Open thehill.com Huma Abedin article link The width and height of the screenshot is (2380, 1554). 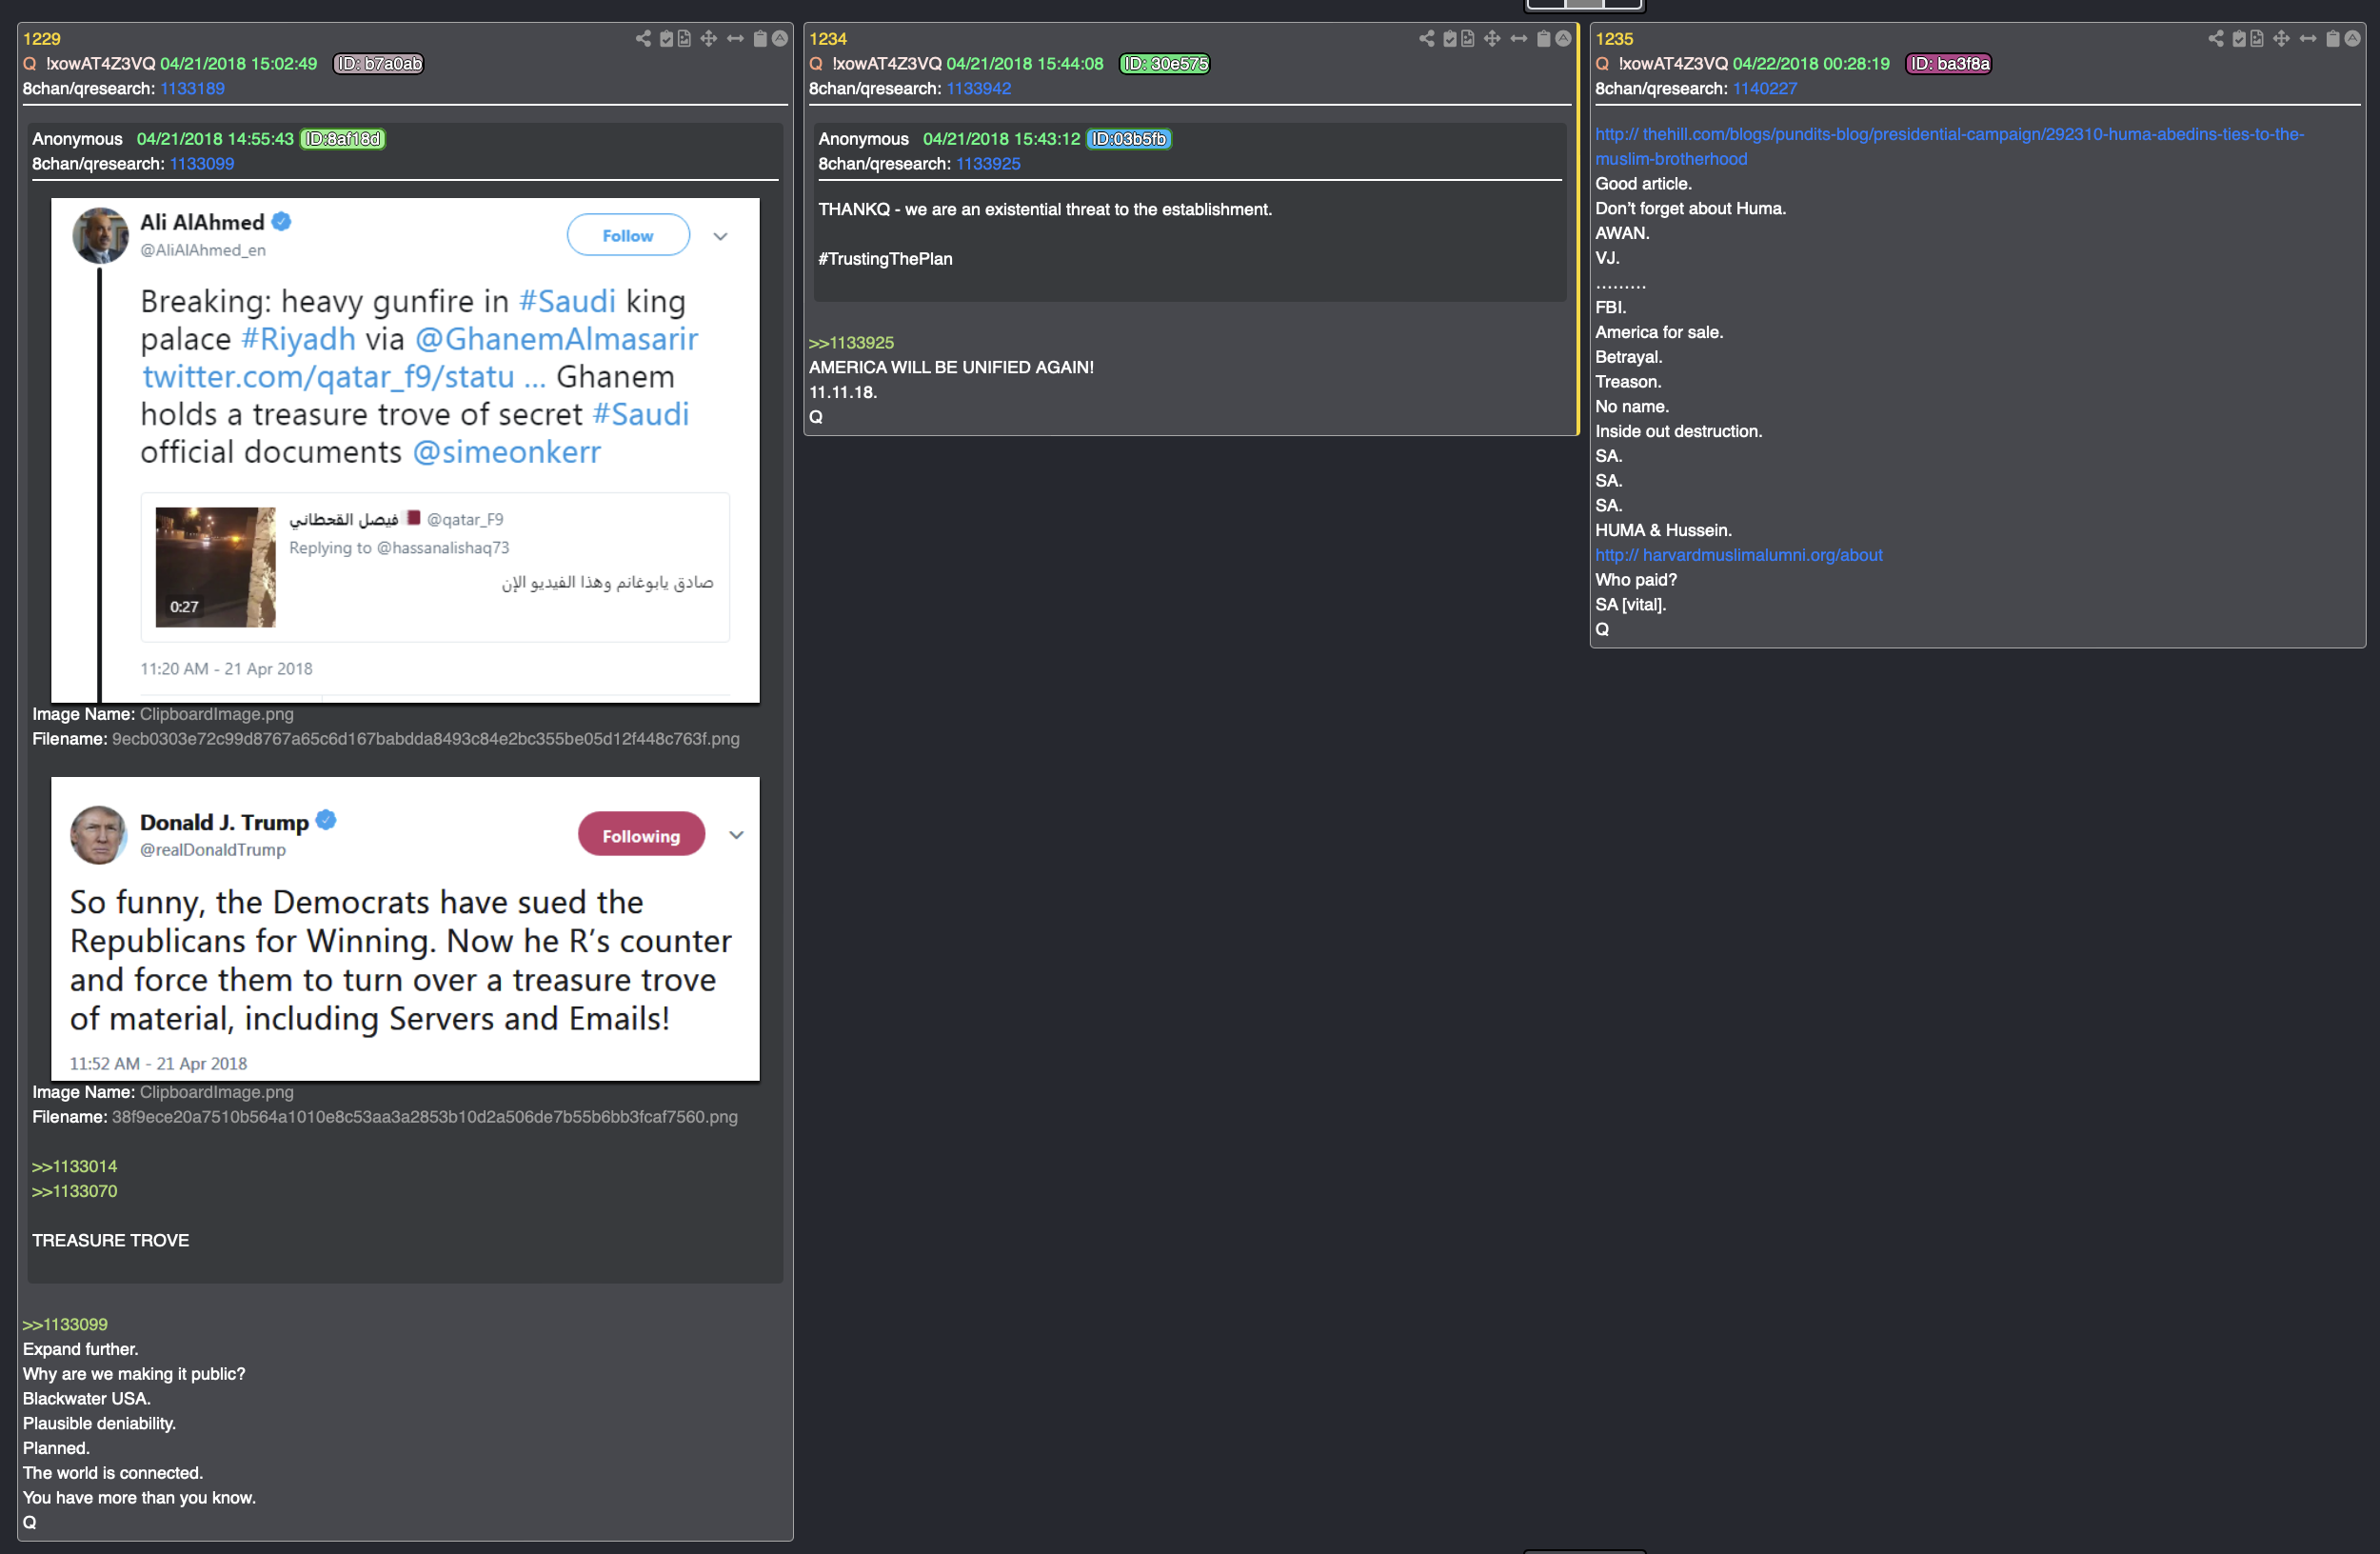pyautogui.click(x=1949, y=146)
